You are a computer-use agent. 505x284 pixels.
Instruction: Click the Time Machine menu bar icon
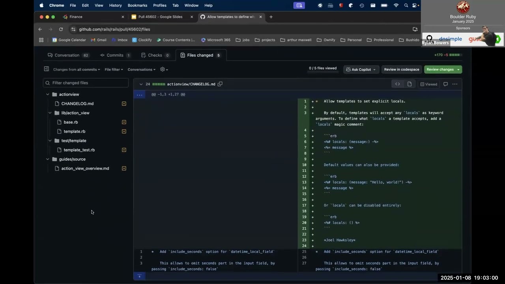pos(362,6)
